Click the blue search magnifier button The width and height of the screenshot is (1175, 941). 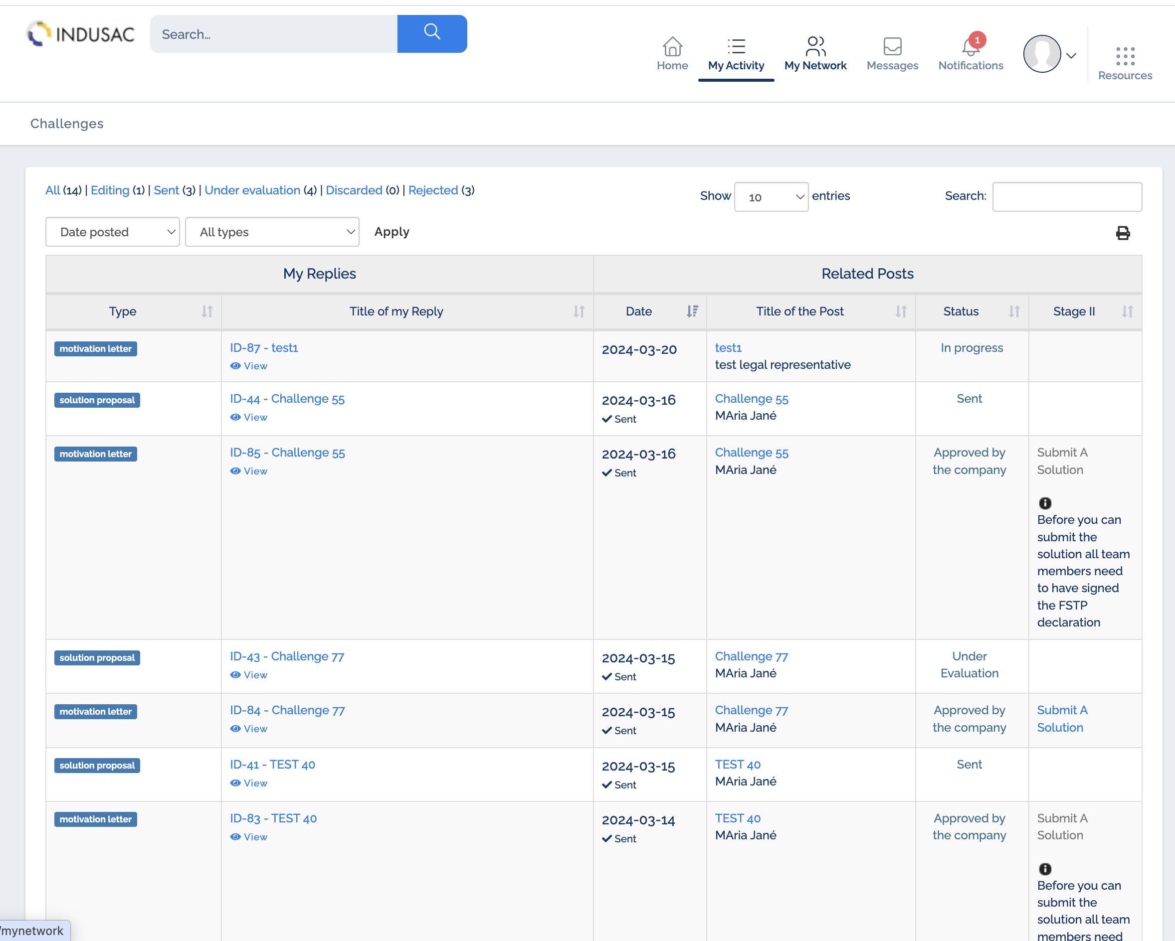click(431, 33)
